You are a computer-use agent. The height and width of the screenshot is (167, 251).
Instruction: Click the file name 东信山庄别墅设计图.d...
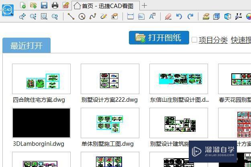point(180,100)
